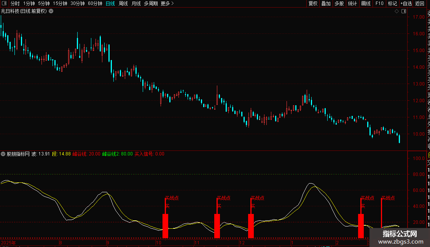Image resolution: width=430 pixels, height=247 pixels.
Task: Activate the 画线 drawing tool
Action: tap(366, 3)
